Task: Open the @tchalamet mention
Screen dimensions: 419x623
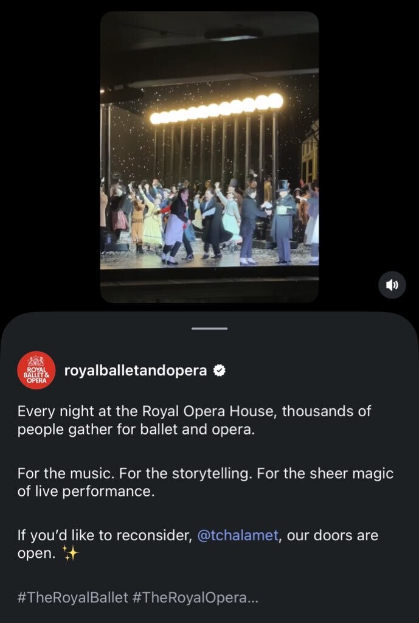Action: [238, 535]
